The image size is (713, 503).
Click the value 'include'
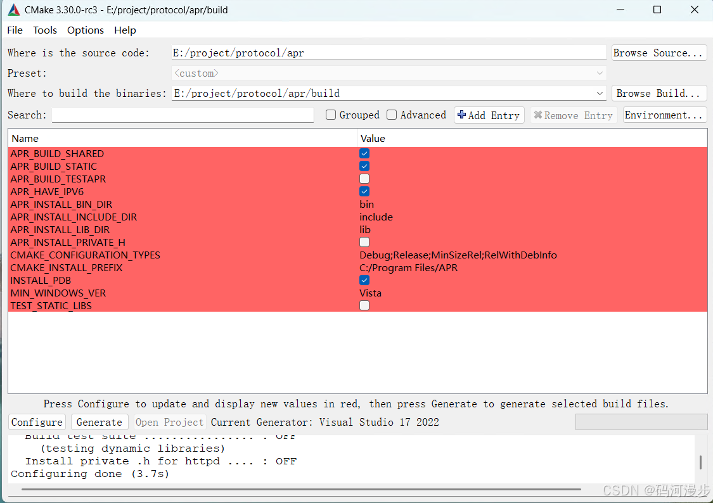pos(376,217)
